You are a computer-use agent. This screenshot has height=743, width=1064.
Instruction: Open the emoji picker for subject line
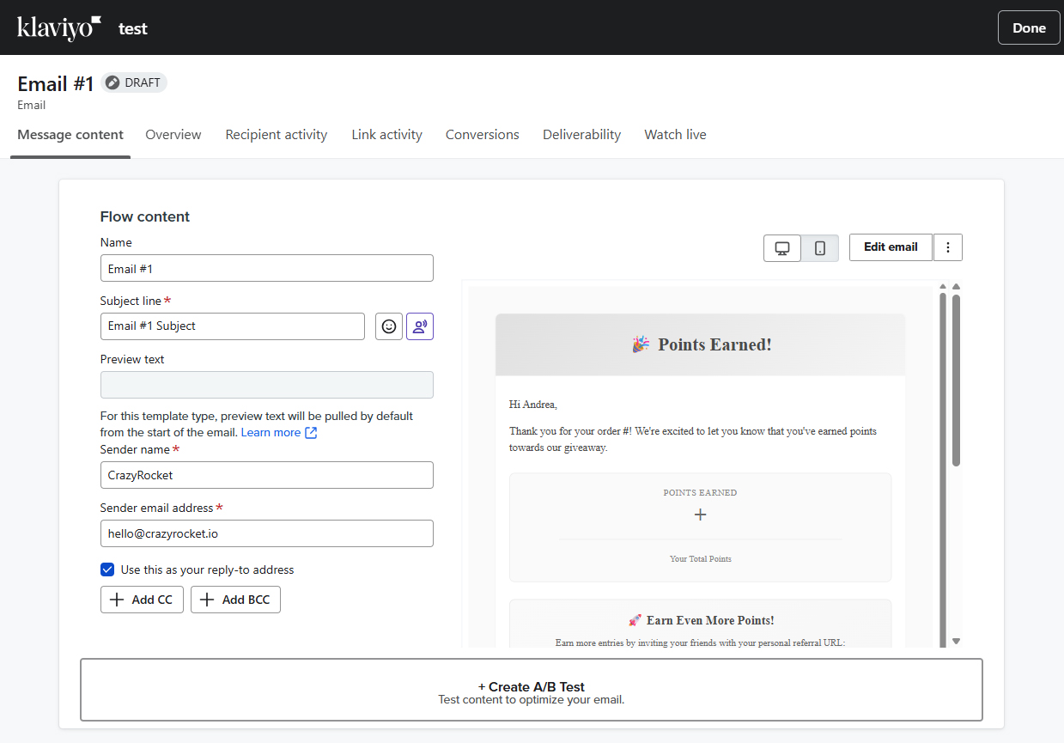coord(389,326)
